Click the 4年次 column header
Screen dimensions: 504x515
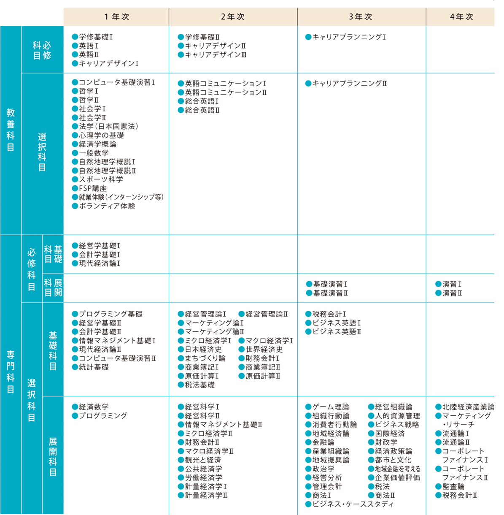460,17
